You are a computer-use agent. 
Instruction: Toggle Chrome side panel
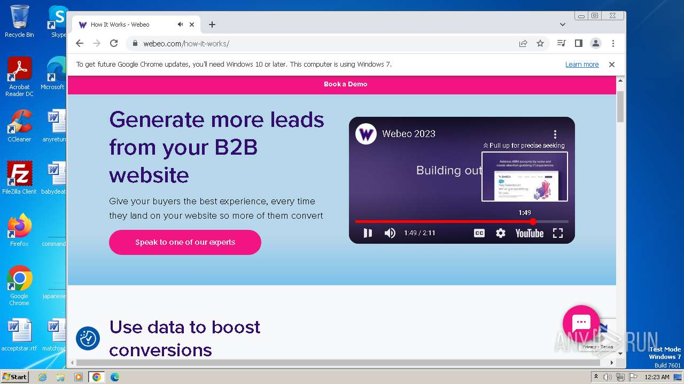[x=578, y=44]
